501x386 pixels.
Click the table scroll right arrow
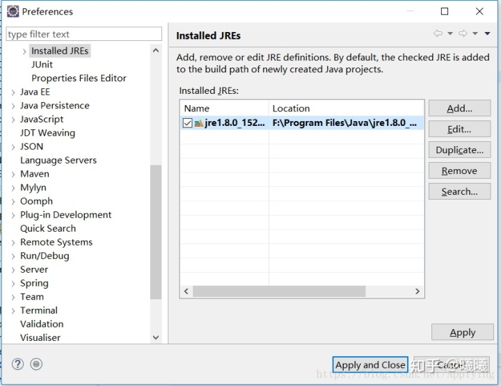pos(417,291)
